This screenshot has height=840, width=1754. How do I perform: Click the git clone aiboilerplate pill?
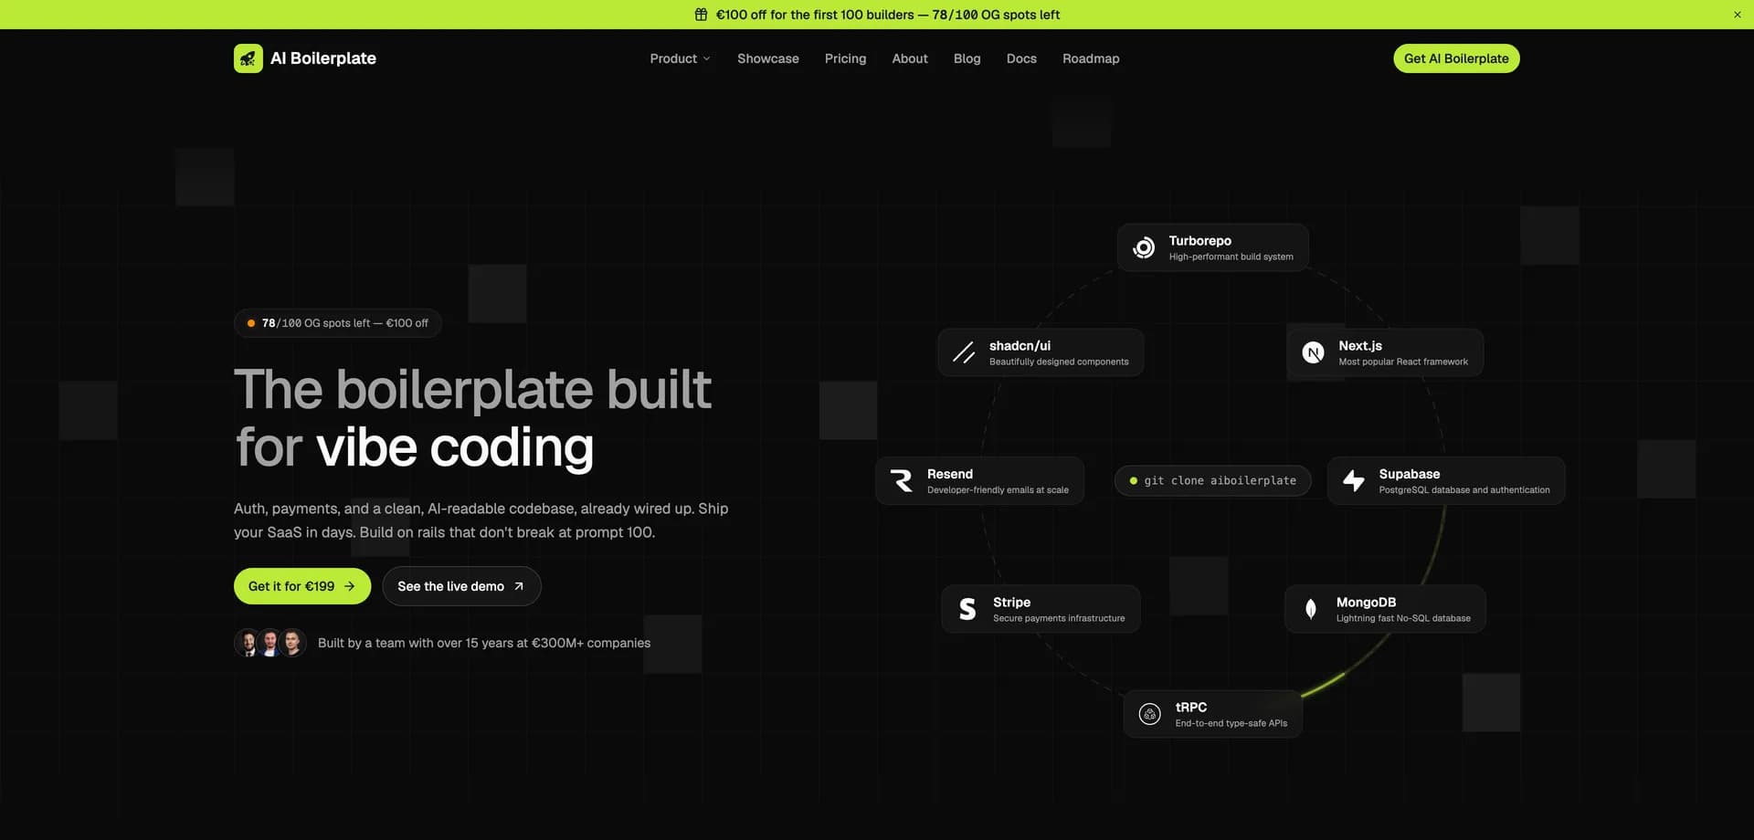[1212, 480]
